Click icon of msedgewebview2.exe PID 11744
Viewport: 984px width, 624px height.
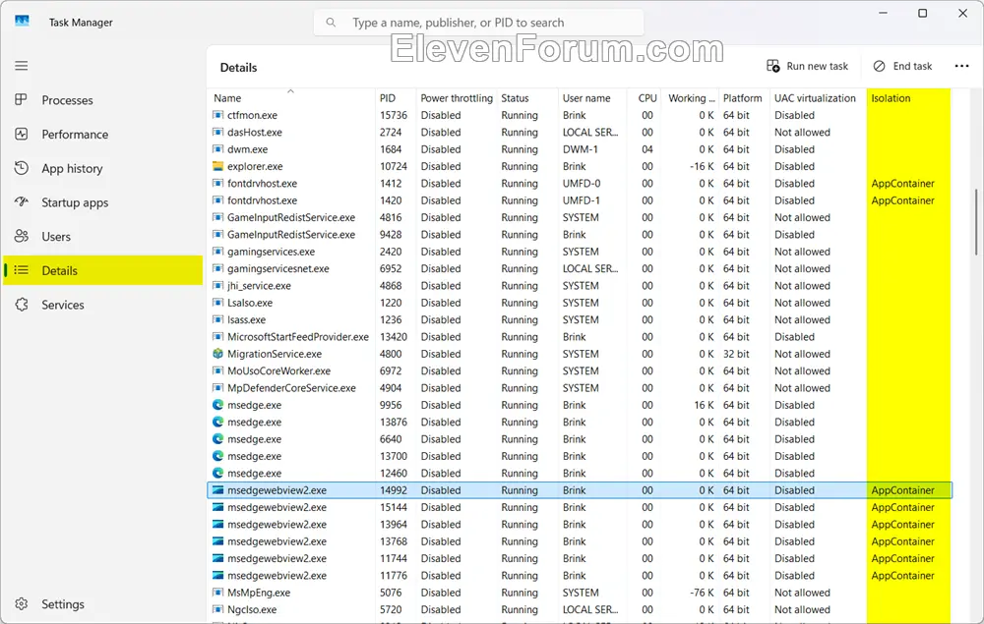(x=217, y=557)
